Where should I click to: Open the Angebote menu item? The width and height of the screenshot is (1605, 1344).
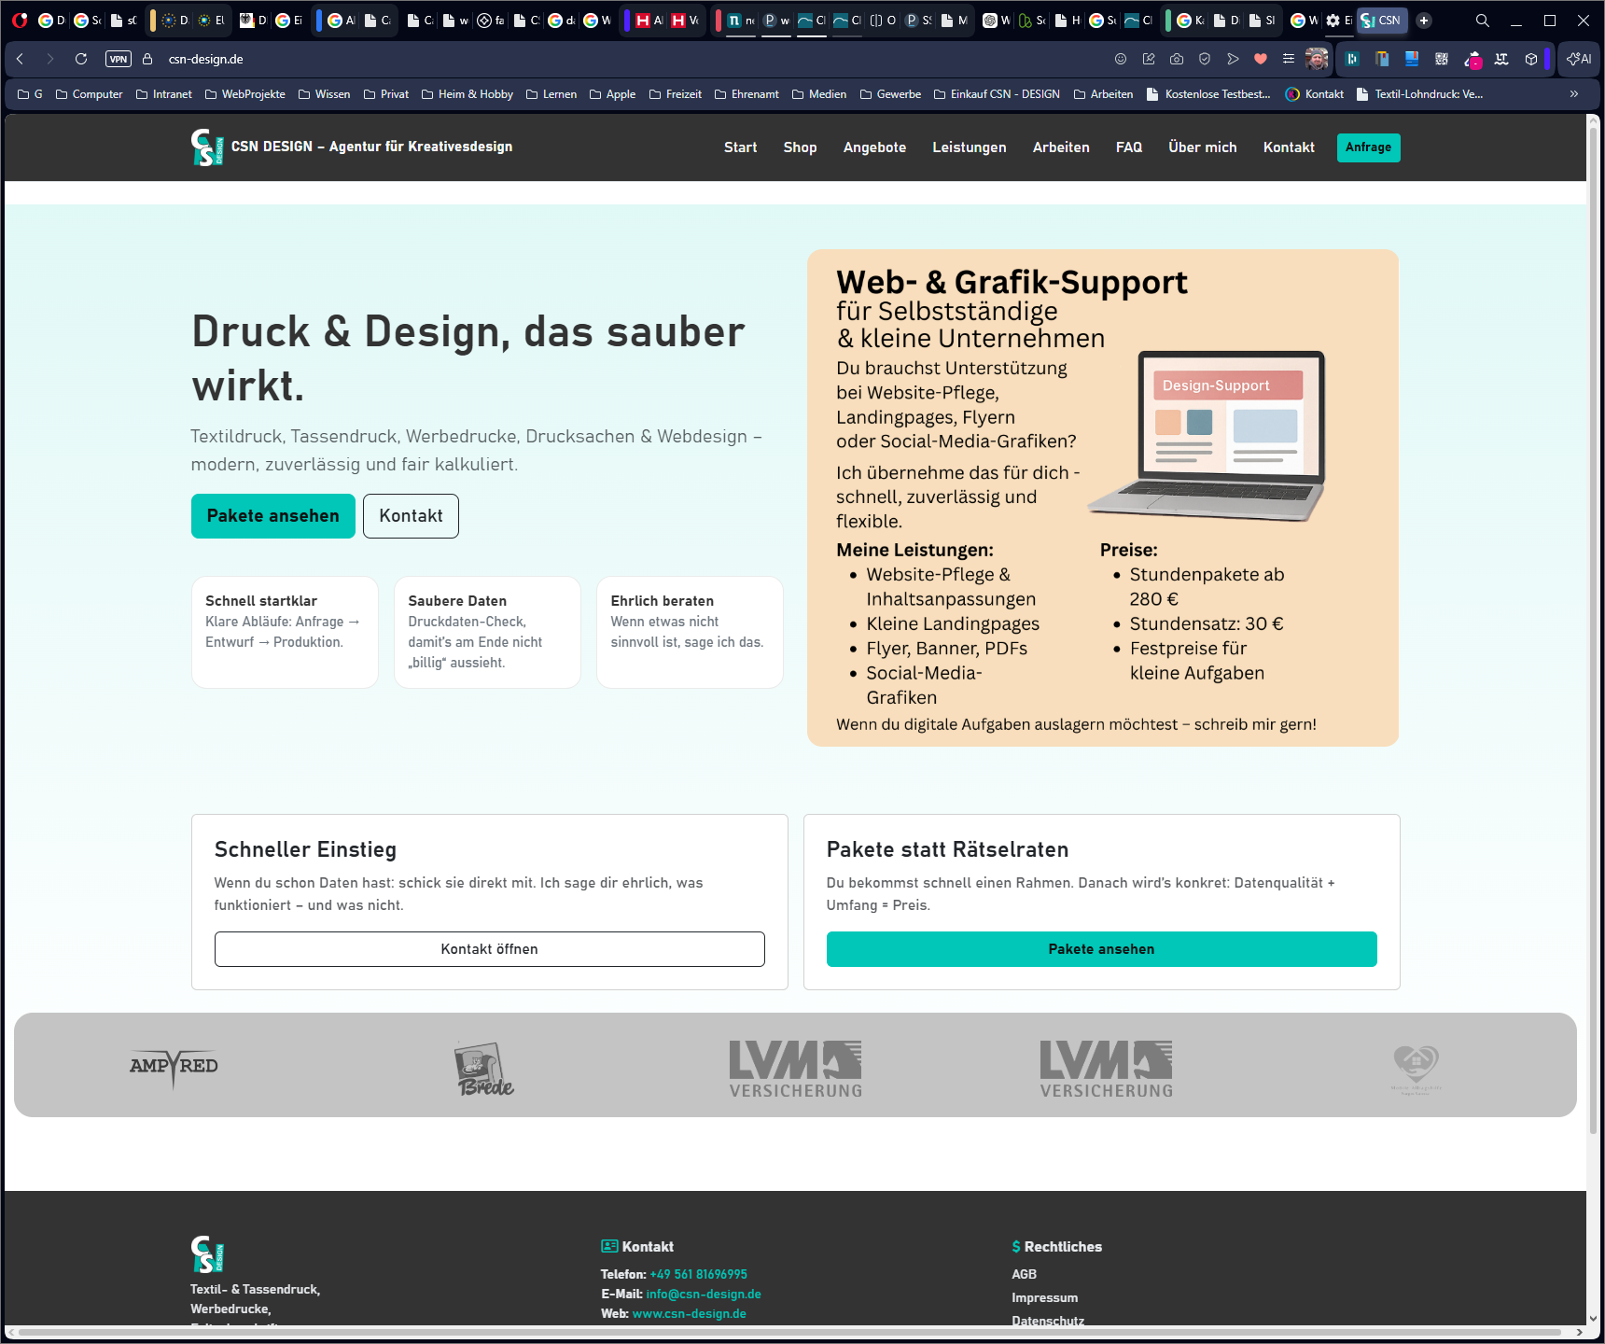874,147
